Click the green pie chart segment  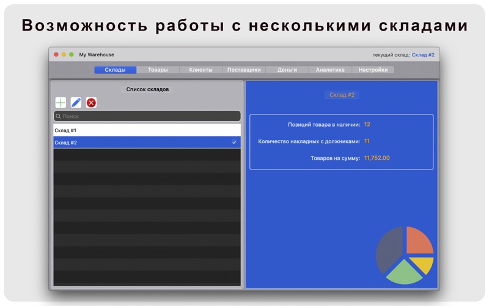405,273
